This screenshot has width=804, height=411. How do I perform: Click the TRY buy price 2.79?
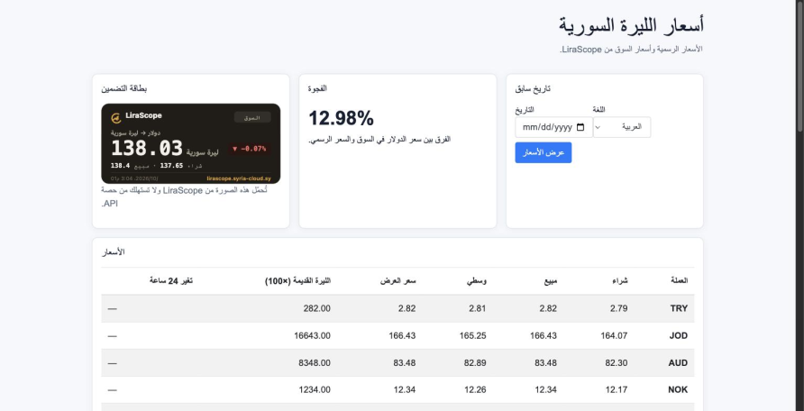point(619,308)
